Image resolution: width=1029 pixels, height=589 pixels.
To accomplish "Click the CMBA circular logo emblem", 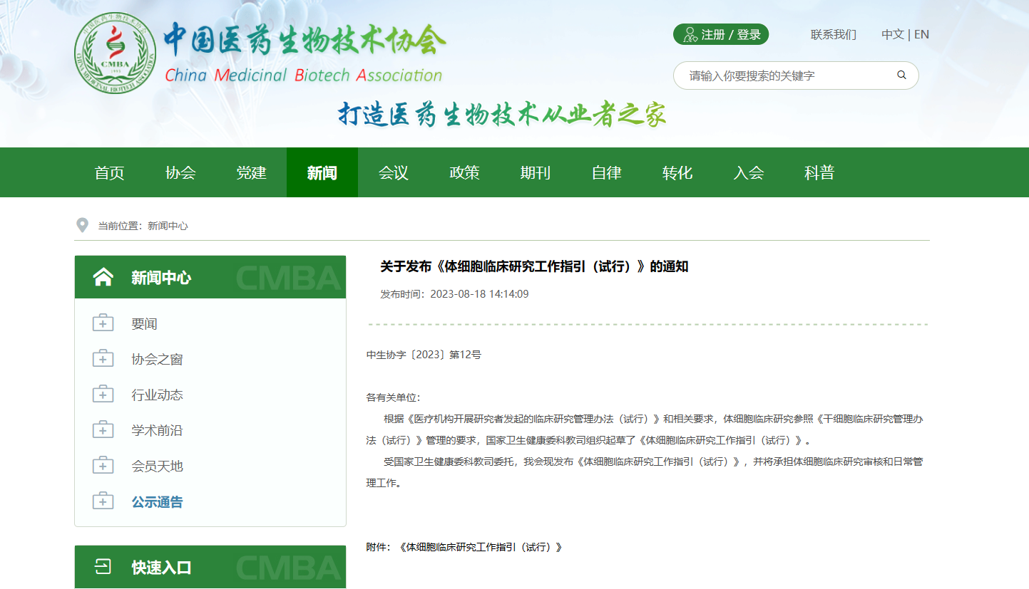I will (116, 58).
